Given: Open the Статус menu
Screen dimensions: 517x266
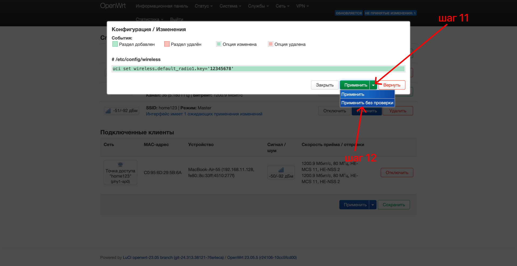Looking at the screenshot, I should 204,6.
